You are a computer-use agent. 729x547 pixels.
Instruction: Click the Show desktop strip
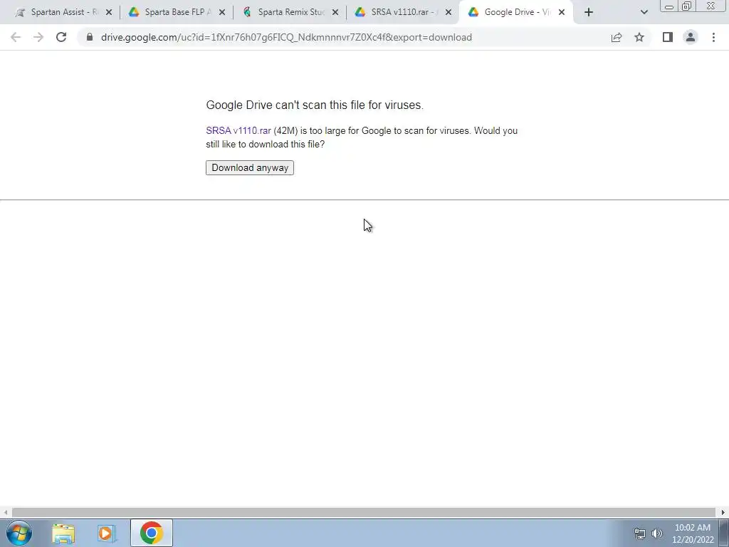click(724, 533)
